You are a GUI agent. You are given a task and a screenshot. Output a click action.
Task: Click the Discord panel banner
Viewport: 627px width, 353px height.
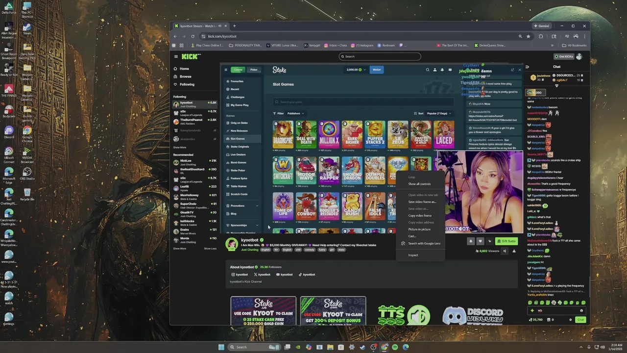click(x=473, y=315)
